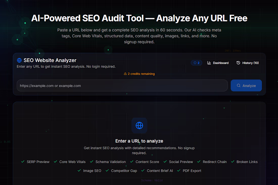Click the checkmark beside Core Web Vitals

tap(55, 162)
